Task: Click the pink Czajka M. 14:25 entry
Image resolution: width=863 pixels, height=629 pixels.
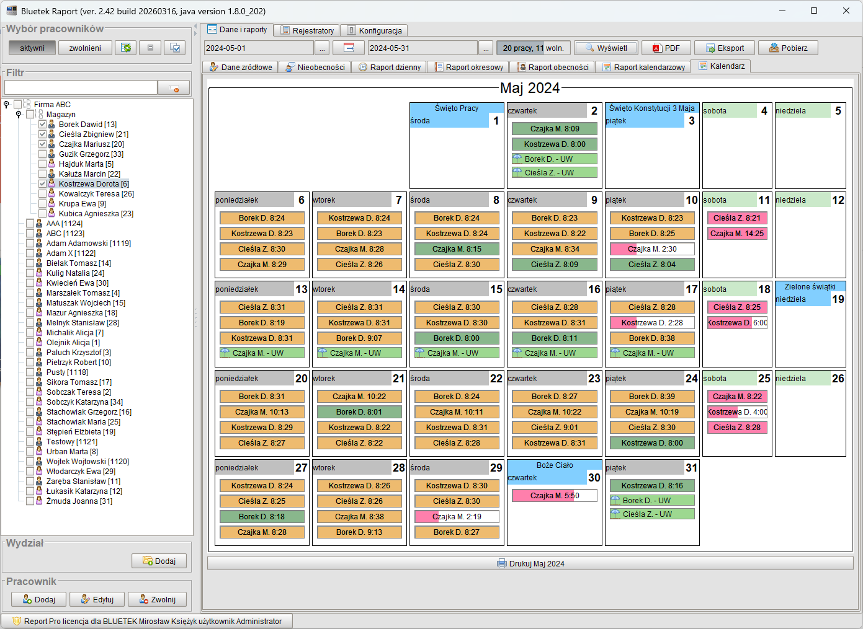Action: [x=737, y=234]
